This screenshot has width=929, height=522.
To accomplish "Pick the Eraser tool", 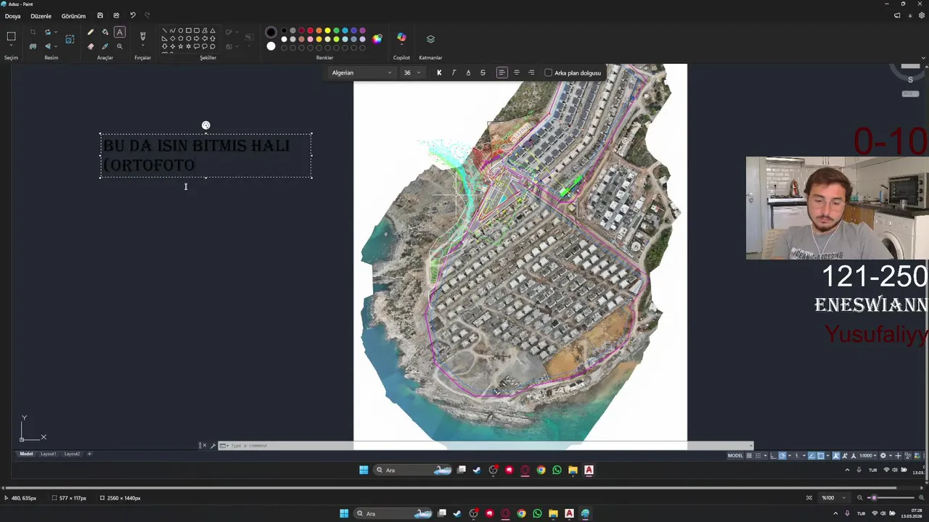I will [91, 46].
